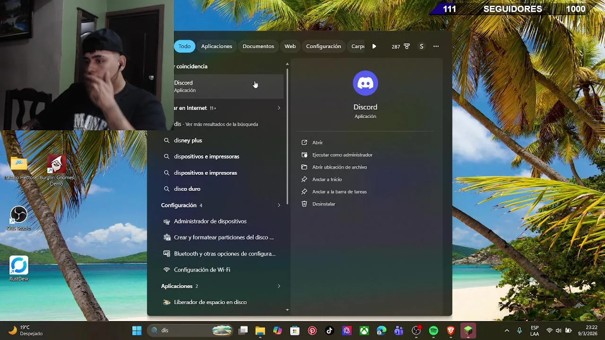
Task: Open the ESP LAA language switcher
Action: (535, 331)
